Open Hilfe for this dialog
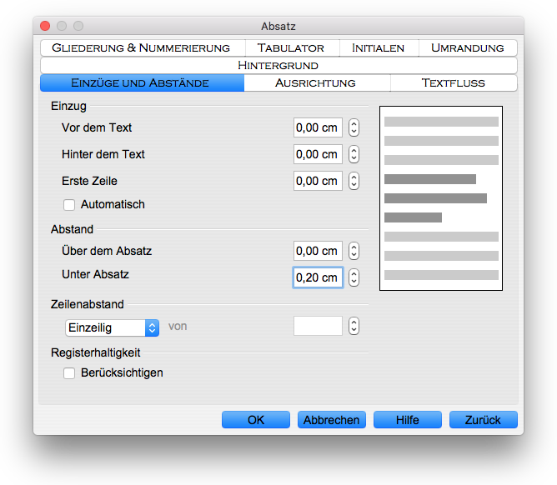 (x=408, y=420)
